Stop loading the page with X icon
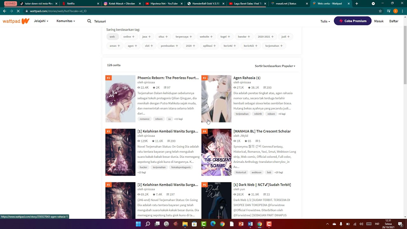The width and height of the screenshot is (407, 229). pyautogui.click(x=18, y=11)
